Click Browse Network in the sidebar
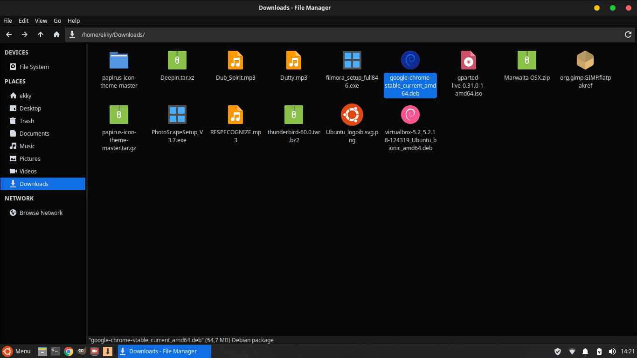 tap(41, 213)
